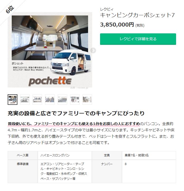184x191 pixels.
Task: Click the pink-highlighted recommendation sentence
Action: point(74,124)
